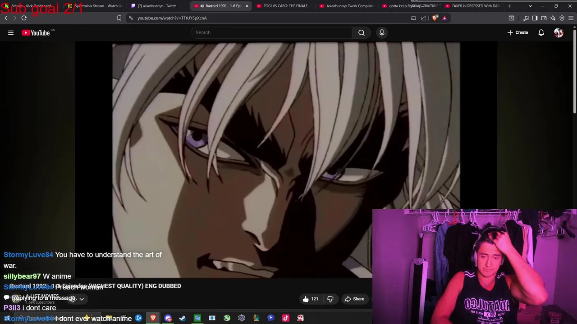Switch to Spectralnix Stream tab

[x=96, y=6]
